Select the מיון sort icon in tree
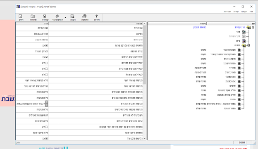The width and height of the screenshot is (258, 149). click(x=244, y=41)
